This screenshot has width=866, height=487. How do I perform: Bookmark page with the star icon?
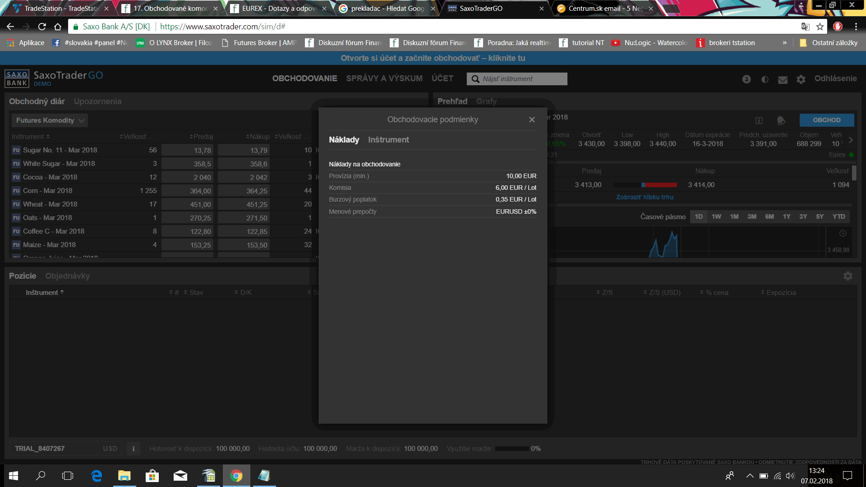pos(820,27)
